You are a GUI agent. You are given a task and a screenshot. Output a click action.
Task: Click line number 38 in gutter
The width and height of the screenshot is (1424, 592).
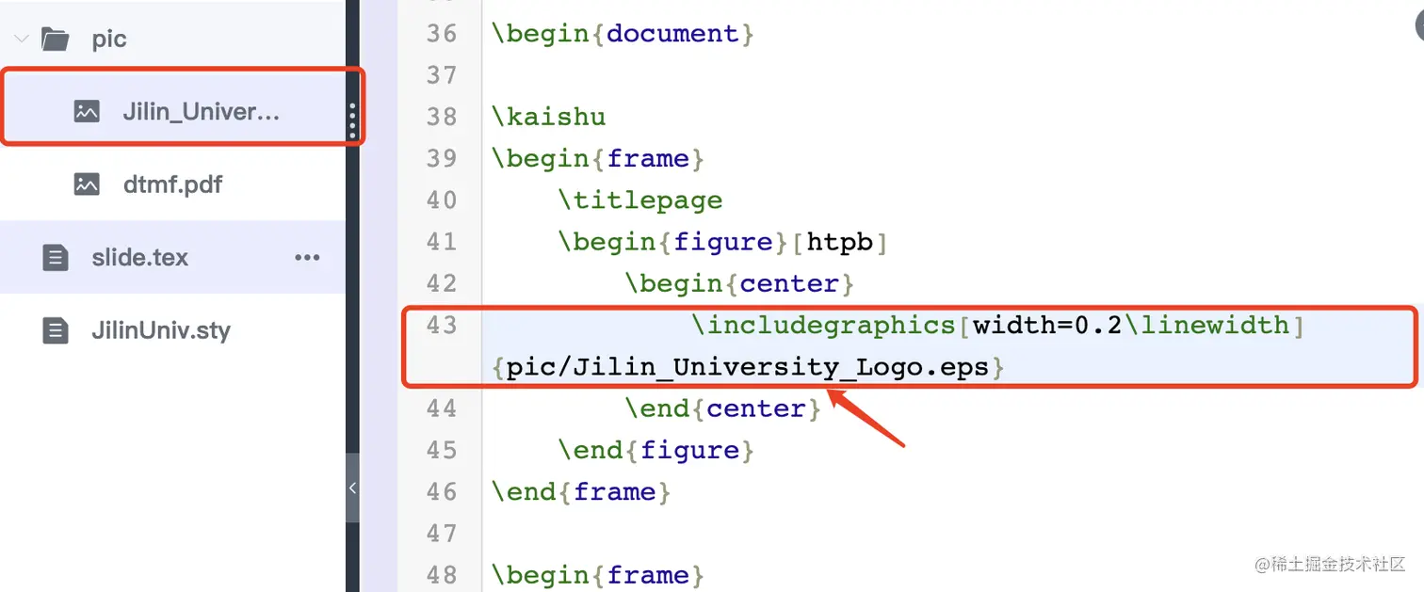click(441, 117)
